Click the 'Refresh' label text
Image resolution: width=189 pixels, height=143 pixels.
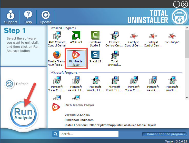point(22,84)
